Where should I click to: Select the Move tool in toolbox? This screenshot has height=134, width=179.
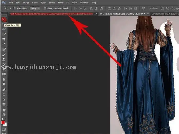click(4, 20)
